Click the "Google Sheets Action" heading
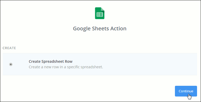 click(100, 29)
